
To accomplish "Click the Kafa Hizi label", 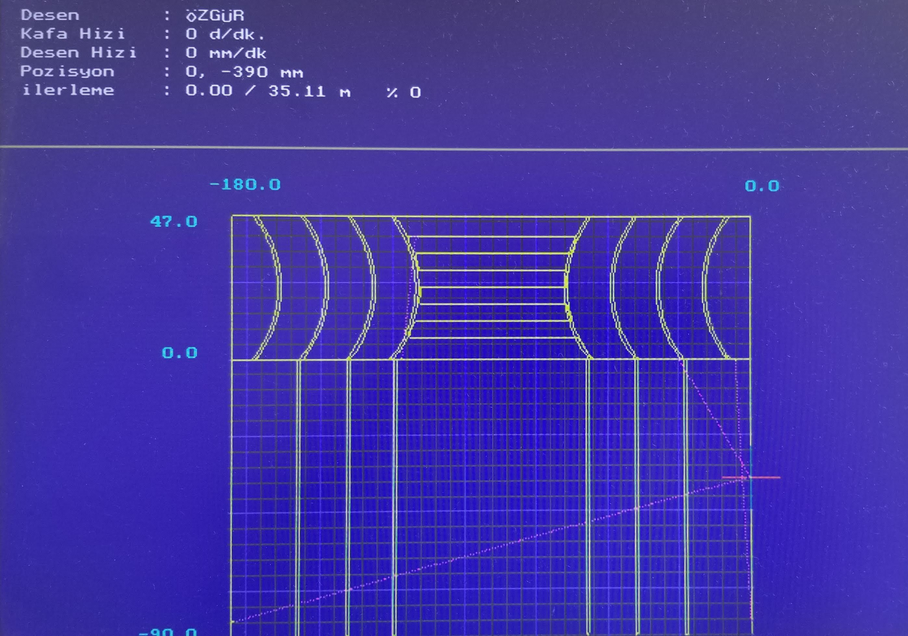I will (73, 34).
